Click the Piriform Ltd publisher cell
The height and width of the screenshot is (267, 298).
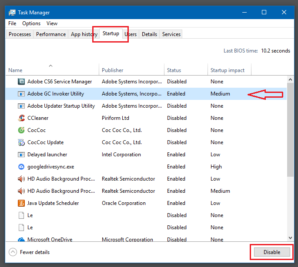[x=115, y=118]
